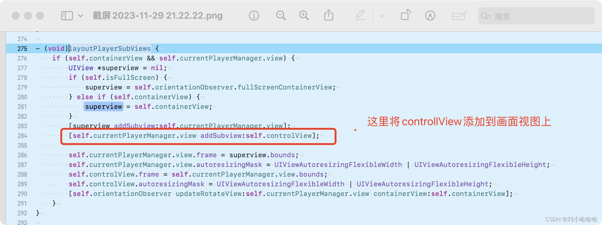This screenshot has height=225, width=602.
Task: Click self.containerView text on line 276
Action: [106, 58]
